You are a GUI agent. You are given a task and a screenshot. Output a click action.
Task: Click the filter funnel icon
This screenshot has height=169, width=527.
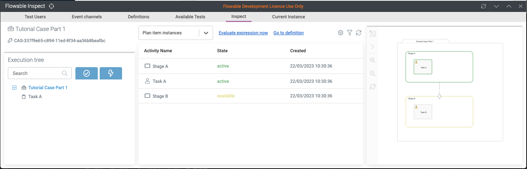tap(350, 33)
